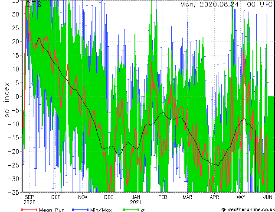This screenshot has width=275, height=212.
Task: Click the 0 value on y-axis
Action: coord(17,96)
